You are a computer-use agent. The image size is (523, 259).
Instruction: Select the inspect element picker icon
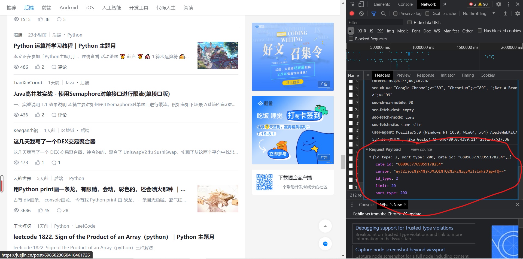click(352, 4)
